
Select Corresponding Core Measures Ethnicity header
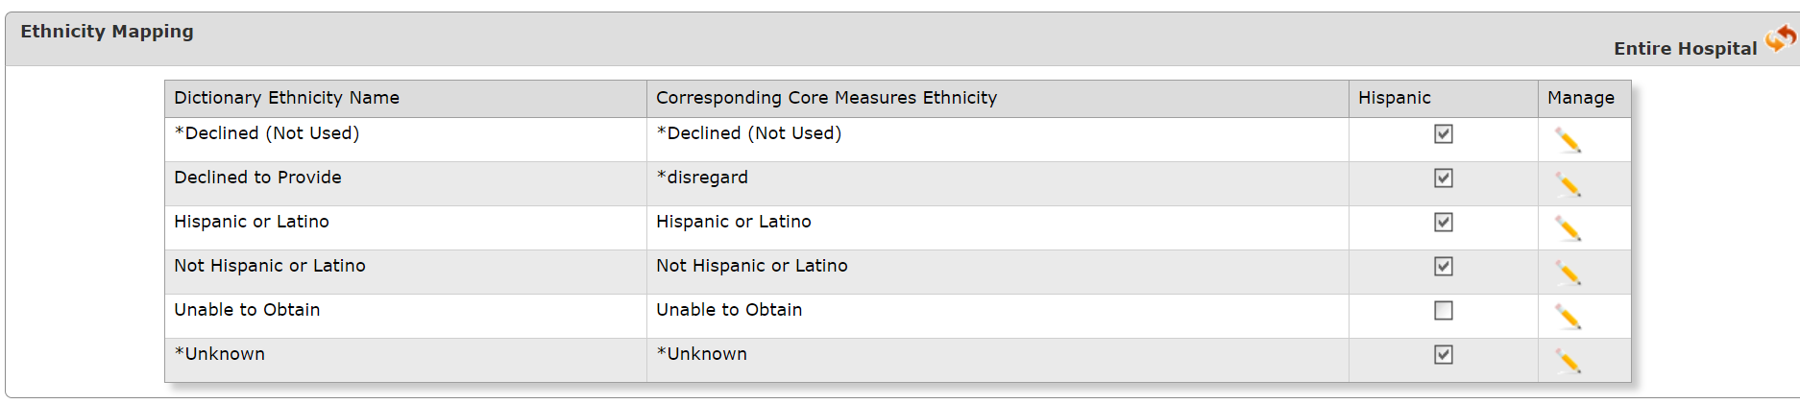pyautogui.click(x=826, y=98)
